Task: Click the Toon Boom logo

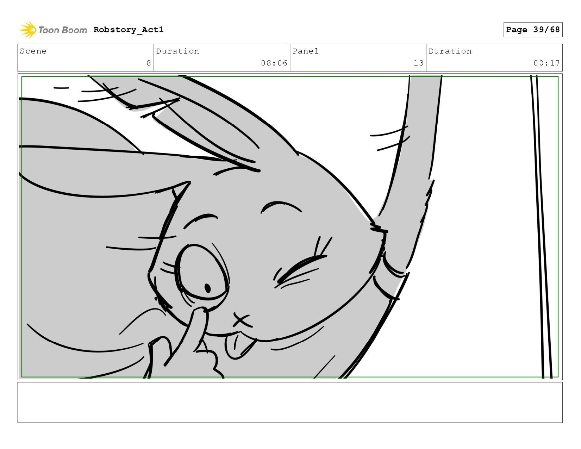Action: point(53,30)
